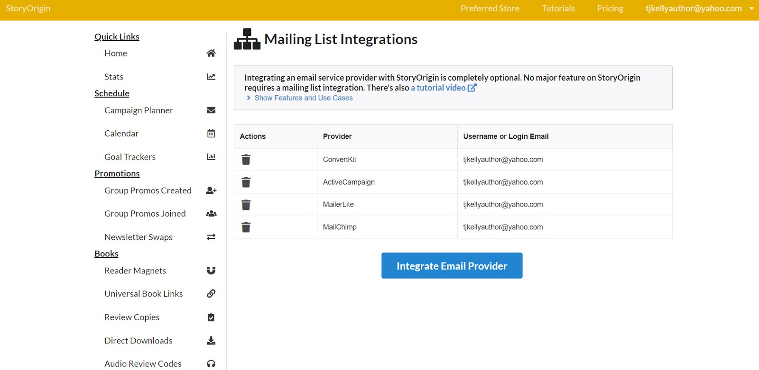Open Group Promos Created link
Viewport: 759px width, 370px height.
click(148, 190)
